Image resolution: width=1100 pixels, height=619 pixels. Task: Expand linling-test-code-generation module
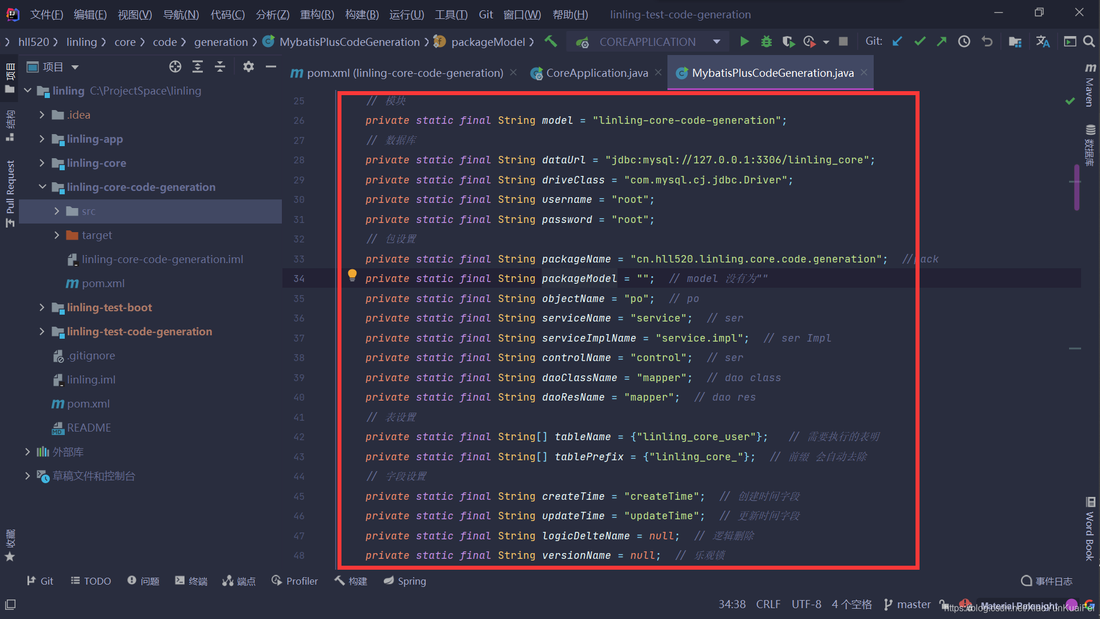pyautogui.click(x=42, y=331)
